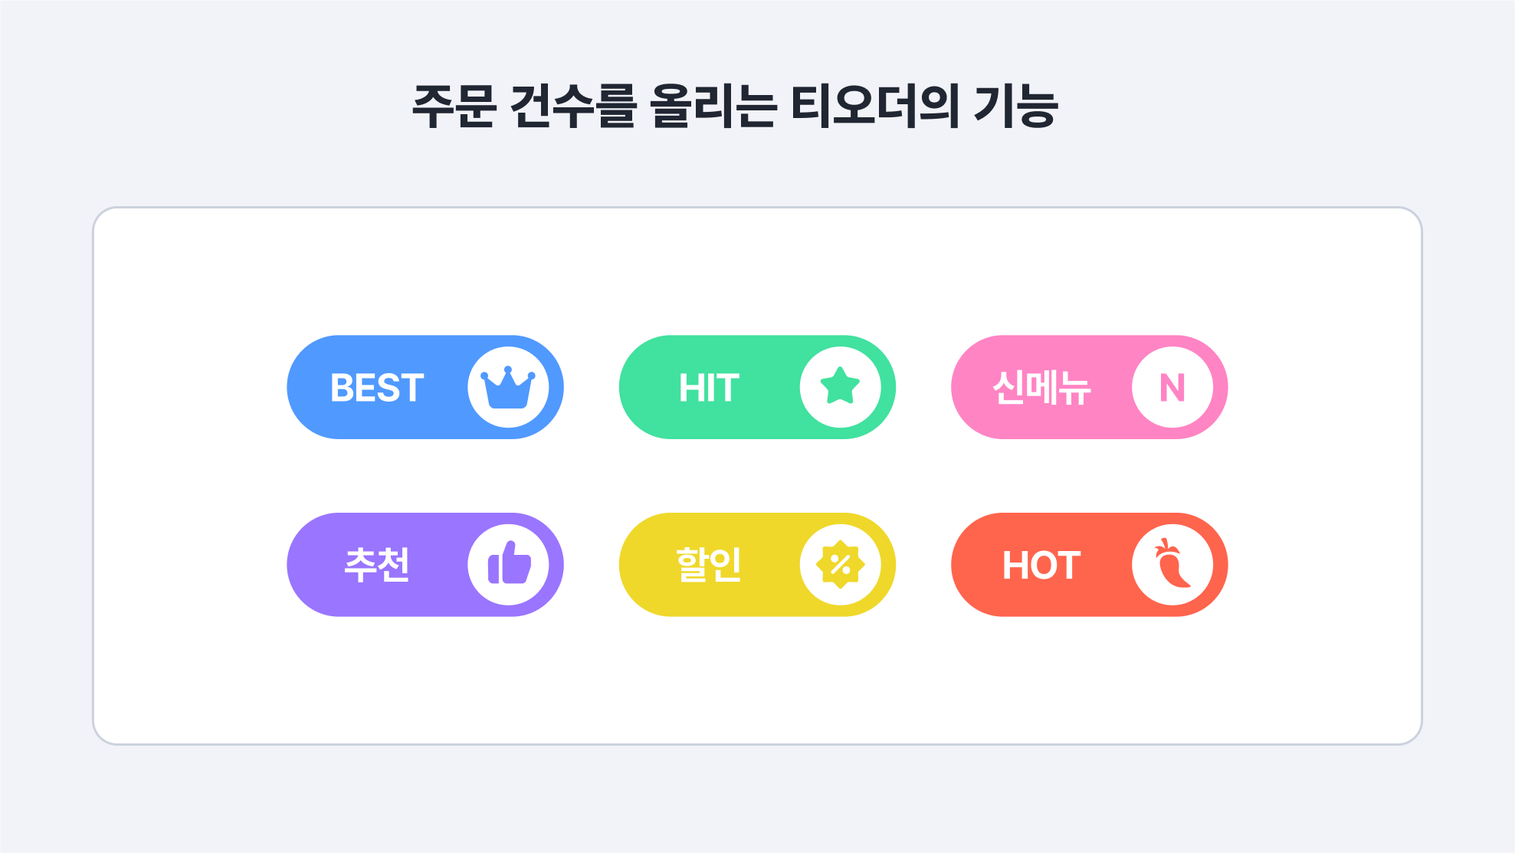Click the 신메뉴 text label

click(1041, 388)
